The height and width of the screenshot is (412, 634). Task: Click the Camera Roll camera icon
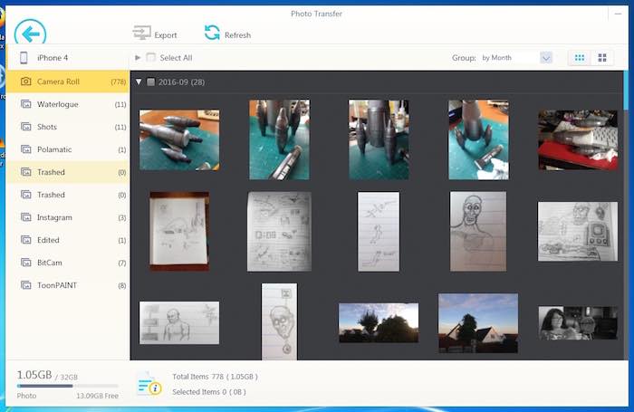(26, 81)
